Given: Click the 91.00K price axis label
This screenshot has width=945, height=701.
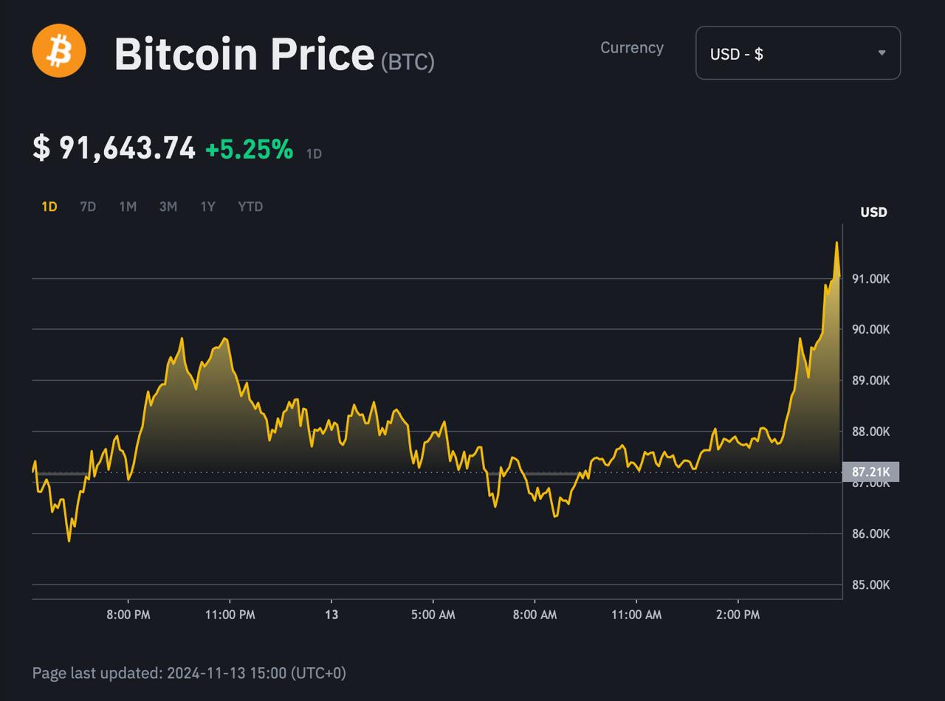Looking at the screenshot, I should pos(871,279).
